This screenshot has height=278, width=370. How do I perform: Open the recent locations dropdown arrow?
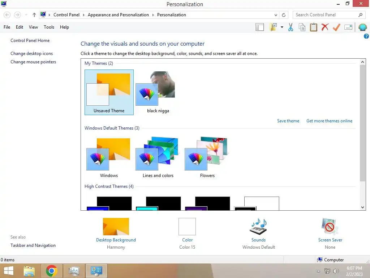(26, 15)
